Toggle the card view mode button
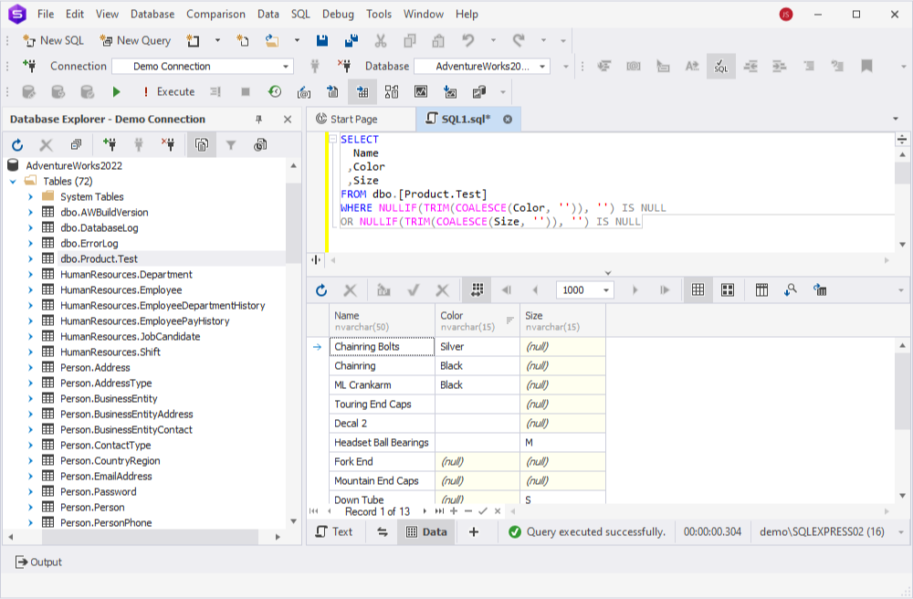Viewport: 913px width, 599px height. click(x=728, y=289)
